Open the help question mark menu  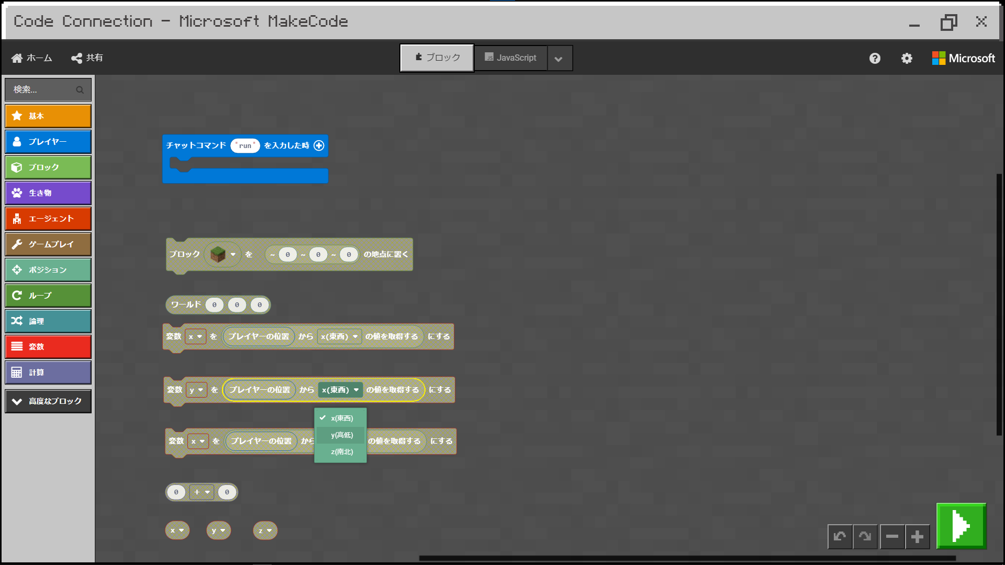[x=875, y=58]
